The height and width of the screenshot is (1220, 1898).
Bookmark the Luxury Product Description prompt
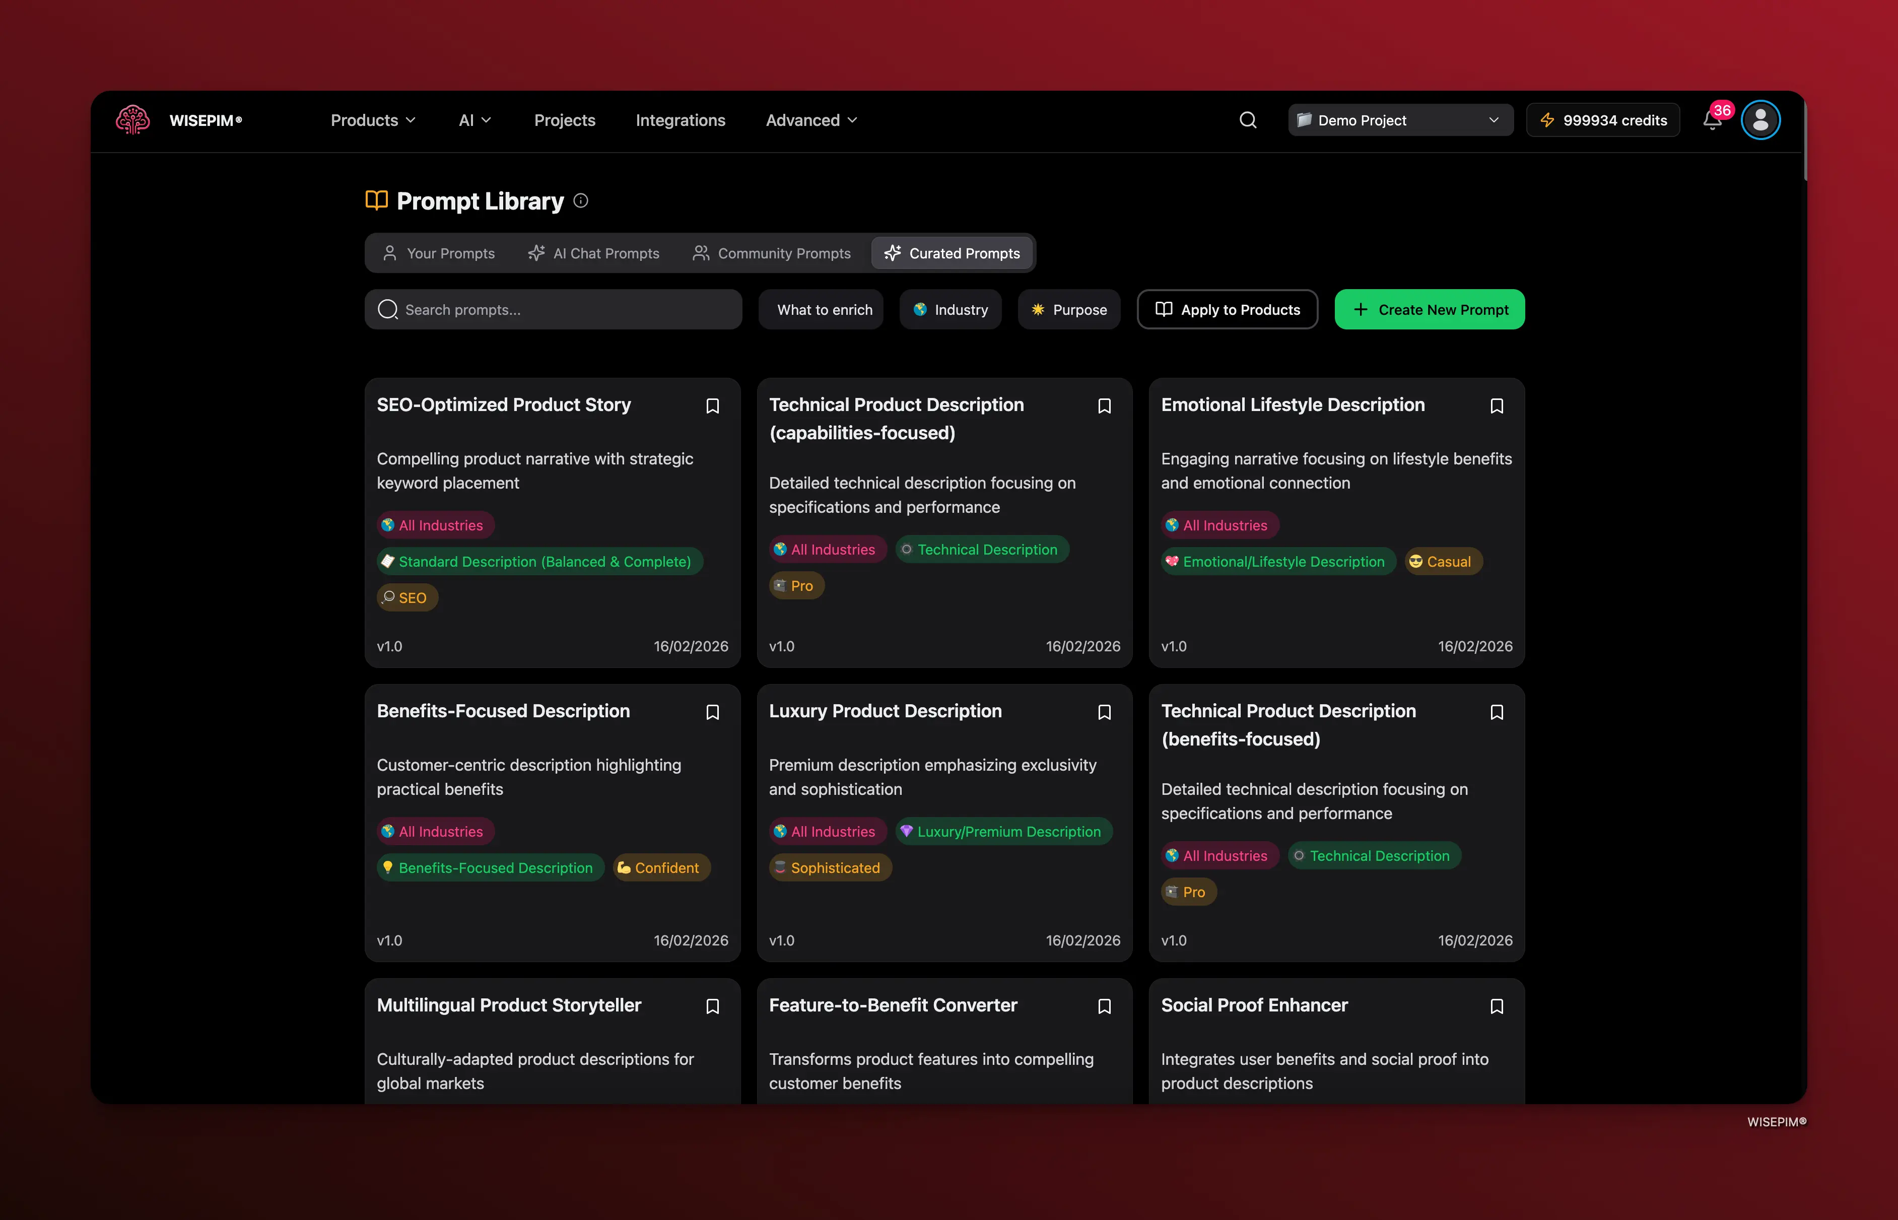pos(1105,712)
